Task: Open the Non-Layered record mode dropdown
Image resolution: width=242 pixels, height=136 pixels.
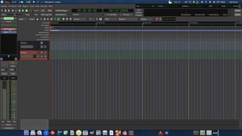Action: pyautogui.click(x=46, y=15)
